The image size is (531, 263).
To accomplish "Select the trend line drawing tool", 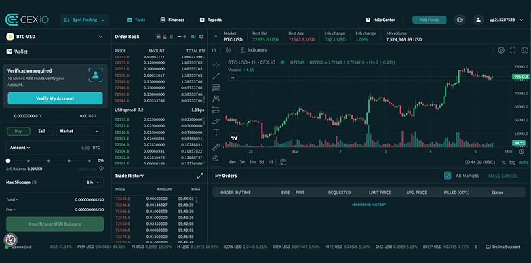I will (x=216, y=76).
